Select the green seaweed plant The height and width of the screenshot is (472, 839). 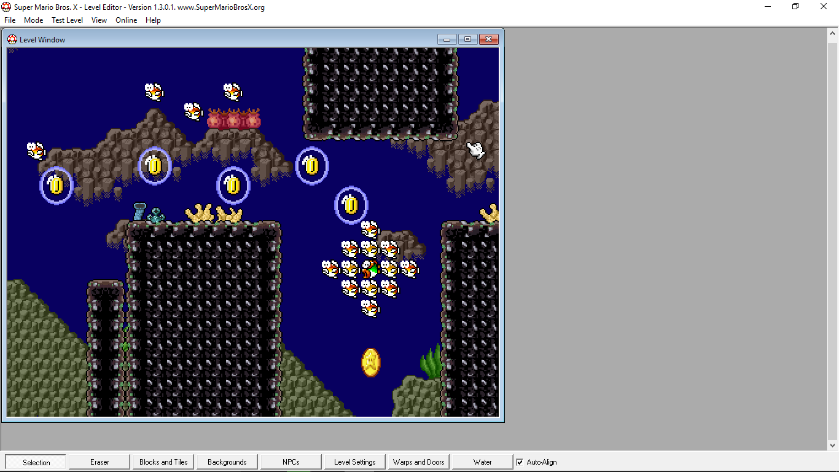pyautogui.click(x=432, y=362)
